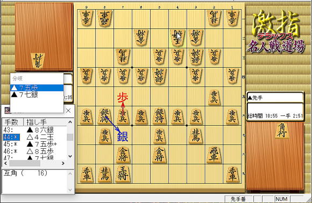
Task: Pick the bishop in the right captured-piece tray
Action: point(282,130)
